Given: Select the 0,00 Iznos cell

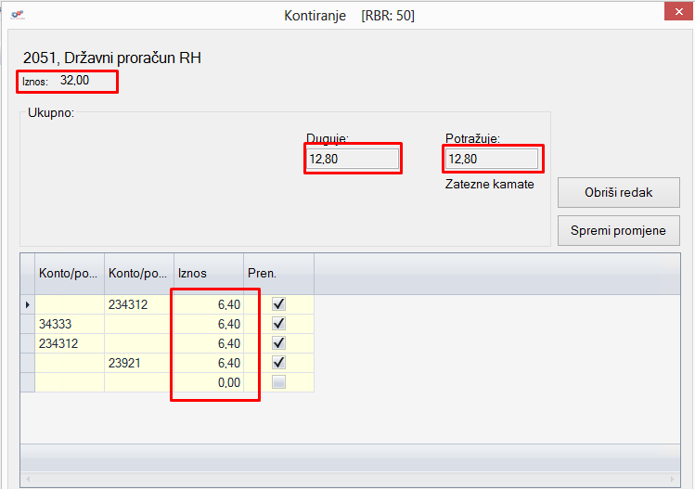Looking at the screenshot, I should [208, 382].
